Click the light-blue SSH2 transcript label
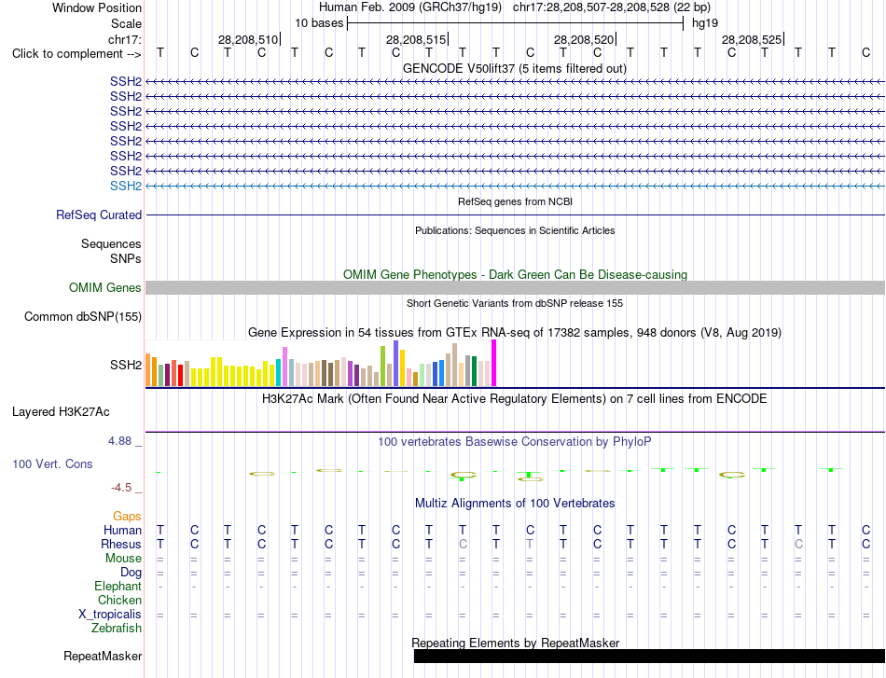This screenshot has height=678, width=886. (x=126, y=186)
